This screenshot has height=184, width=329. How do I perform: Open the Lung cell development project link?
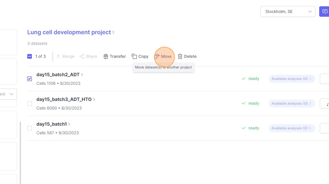point(69,32)
